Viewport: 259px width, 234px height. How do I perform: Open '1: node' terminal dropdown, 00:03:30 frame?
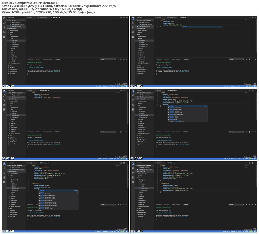(237, 132)
